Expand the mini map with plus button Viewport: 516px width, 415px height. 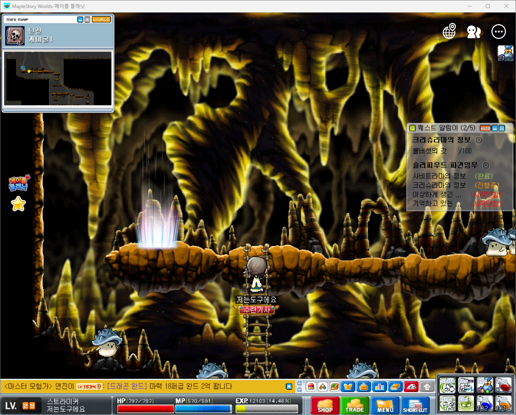click(87, 19)
